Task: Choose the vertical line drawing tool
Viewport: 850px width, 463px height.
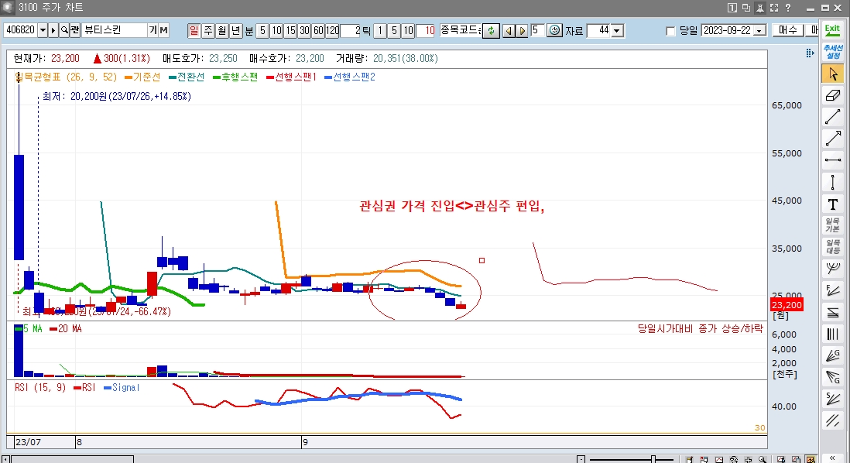Action: pos(833,183)
